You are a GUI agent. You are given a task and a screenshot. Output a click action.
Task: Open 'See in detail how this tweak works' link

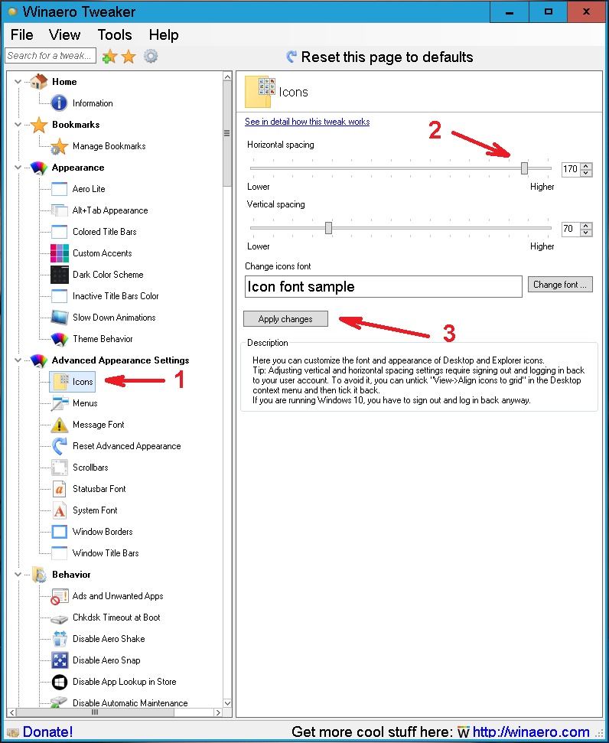(307, 122)
